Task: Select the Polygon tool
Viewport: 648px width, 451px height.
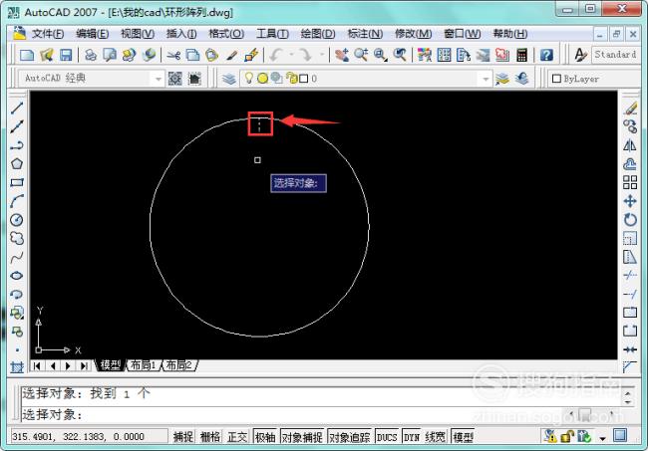Action: pos(17,164)
